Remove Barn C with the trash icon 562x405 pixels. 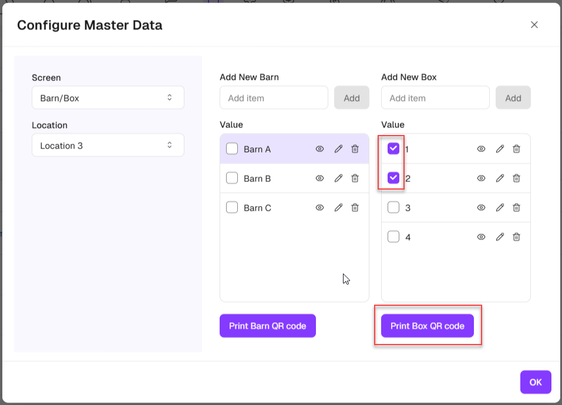(x=355, y=208)
